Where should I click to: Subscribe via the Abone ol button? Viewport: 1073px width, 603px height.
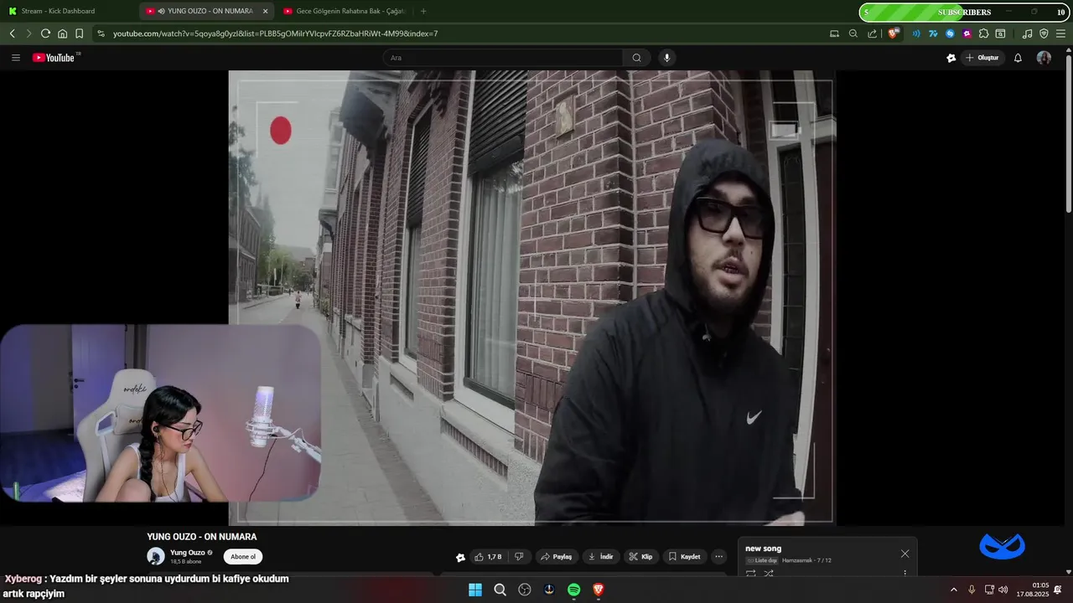[x=243, y=557]
